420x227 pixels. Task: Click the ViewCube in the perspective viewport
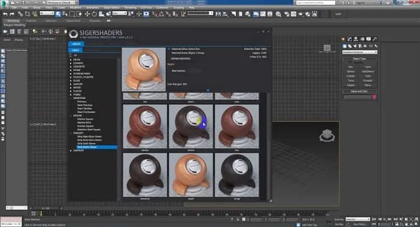327,135
